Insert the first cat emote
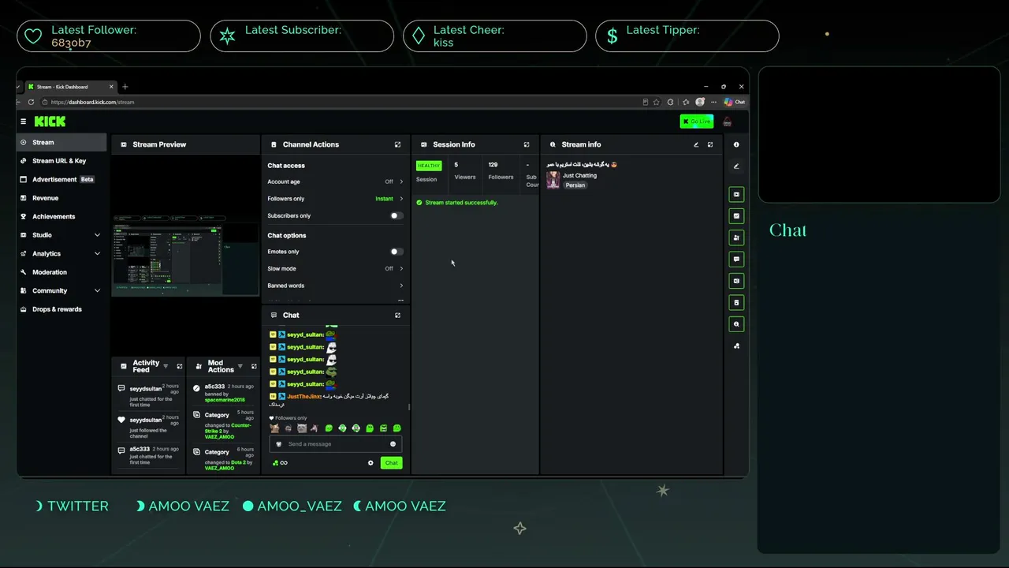 pyautogui.click(x=274, y=428)
